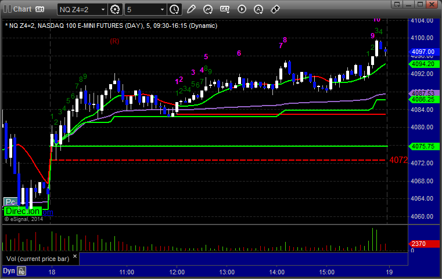The height and width of the screenshot is (279, 442).
Task: Open the studies chart-line icon menu
Action: click(x=208, y=9)
